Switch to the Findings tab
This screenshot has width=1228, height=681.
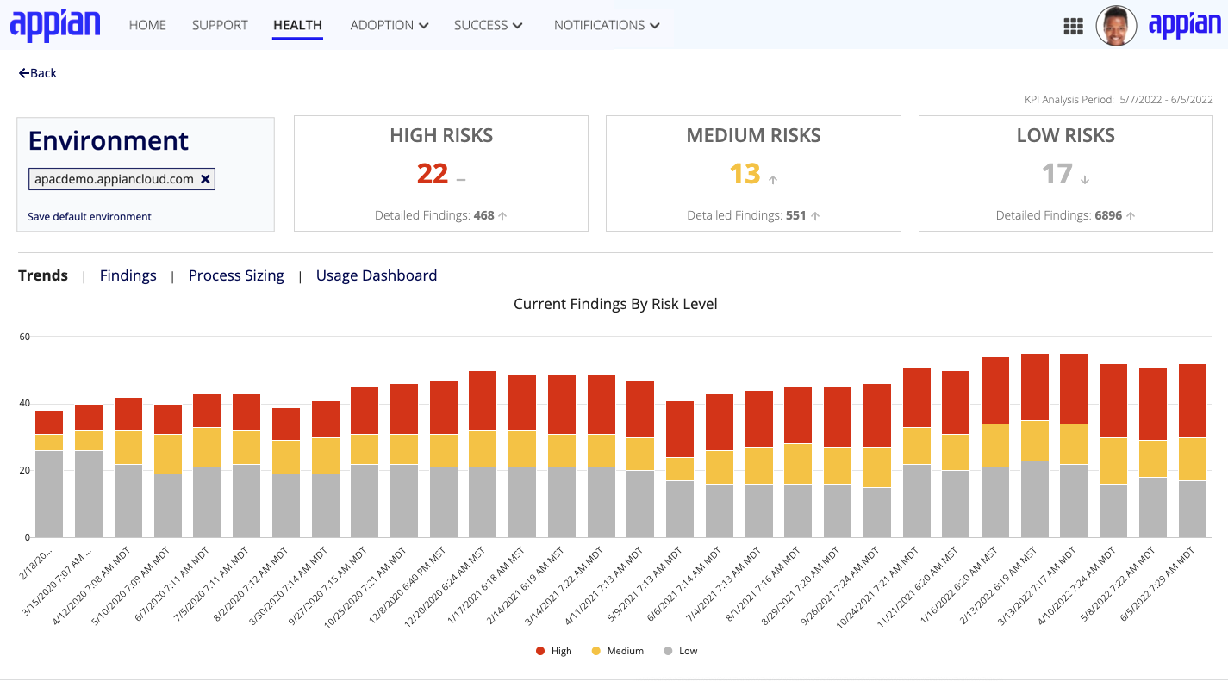click(128, 275)
